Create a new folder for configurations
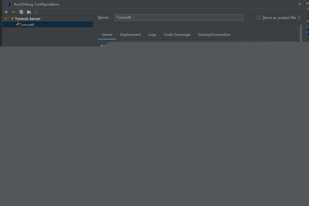309x206 pixels. pos(29,12)
